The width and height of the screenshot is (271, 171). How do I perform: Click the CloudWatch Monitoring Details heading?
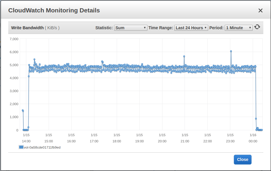[54, 11]
